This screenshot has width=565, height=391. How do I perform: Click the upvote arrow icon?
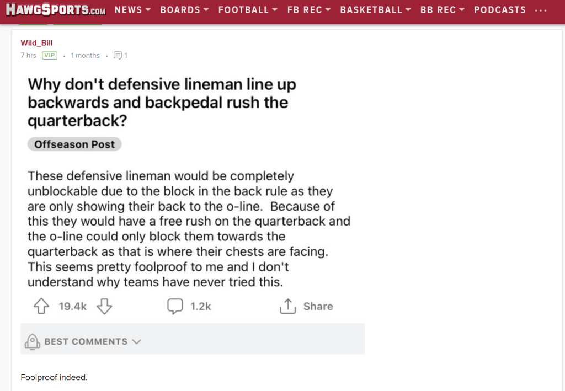click(41, 307)
